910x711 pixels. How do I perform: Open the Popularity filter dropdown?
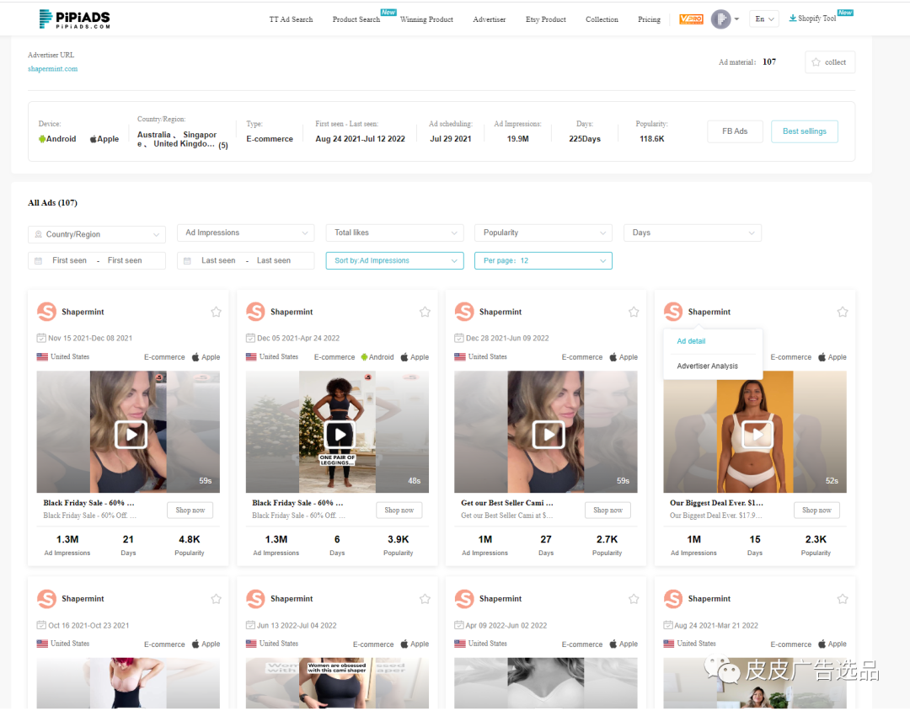click(543, 233)
